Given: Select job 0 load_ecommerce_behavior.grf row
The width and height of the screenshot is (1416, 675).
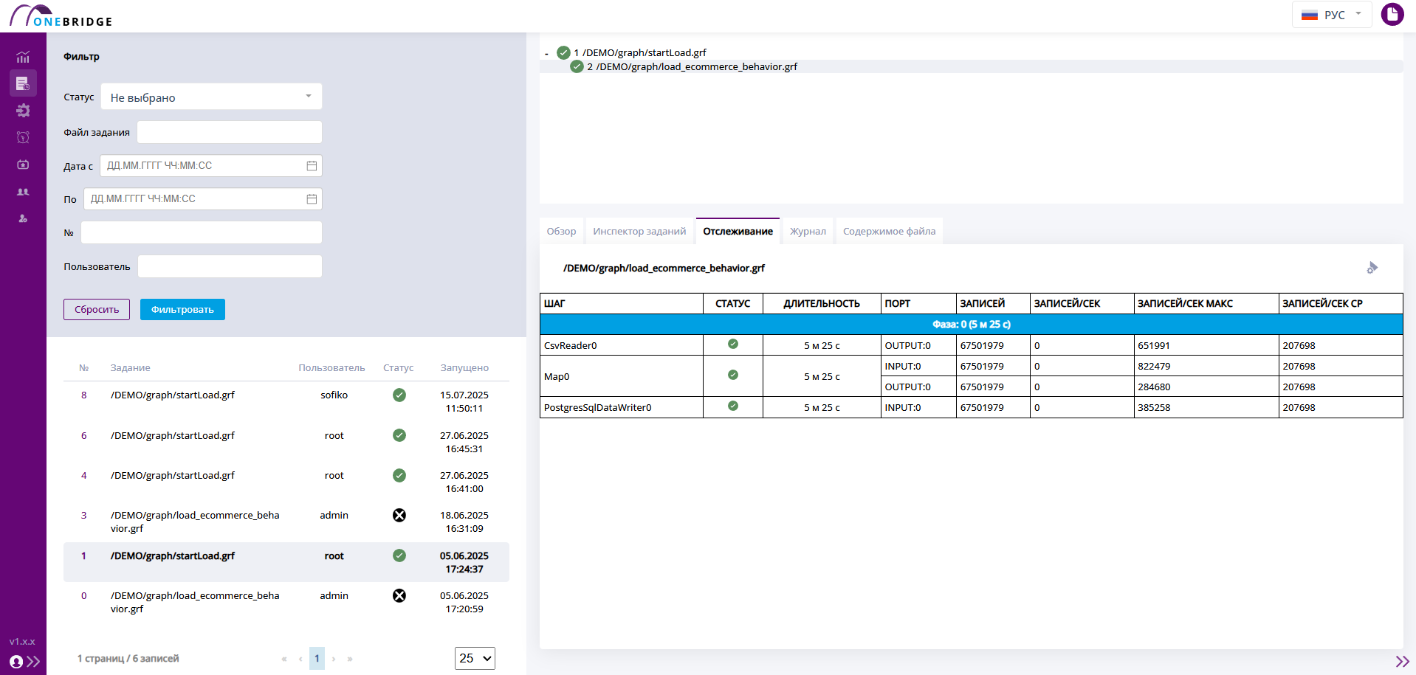Looking at the screenshot, I should 286,602.
